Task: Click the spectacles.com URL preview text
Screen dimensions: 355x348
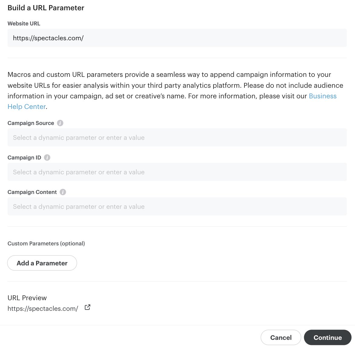Action: tap(43, 309)
